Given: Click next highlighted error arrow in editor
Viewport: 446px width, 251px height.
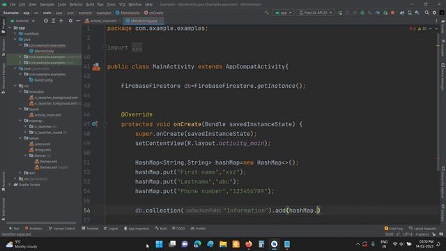Looking at the screenshot, I should coord(436,29).
